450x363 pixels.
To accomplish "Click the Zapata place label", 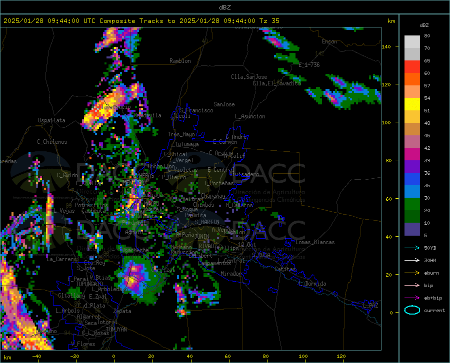I will coord(122,311).
